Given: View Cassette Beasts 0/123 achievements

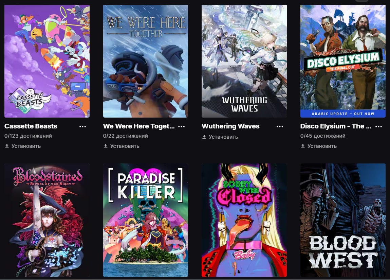Looking at the screenshot, I should click(28, 136).
